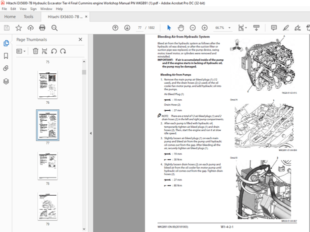Screen dimensions: 310x232
Task: Select page 79 thumbnail
Action: point(47,207)
